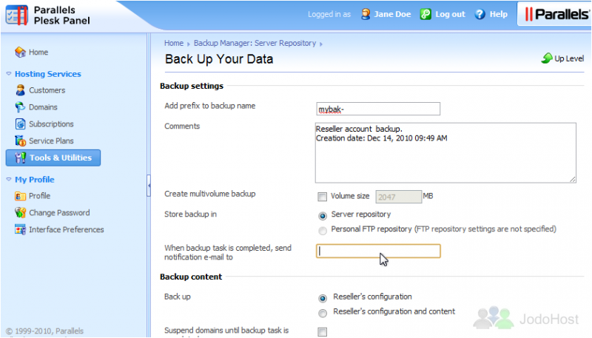Click the Home icon in sidebar
This screenshot has height=338, width=592.
point(20,53)
